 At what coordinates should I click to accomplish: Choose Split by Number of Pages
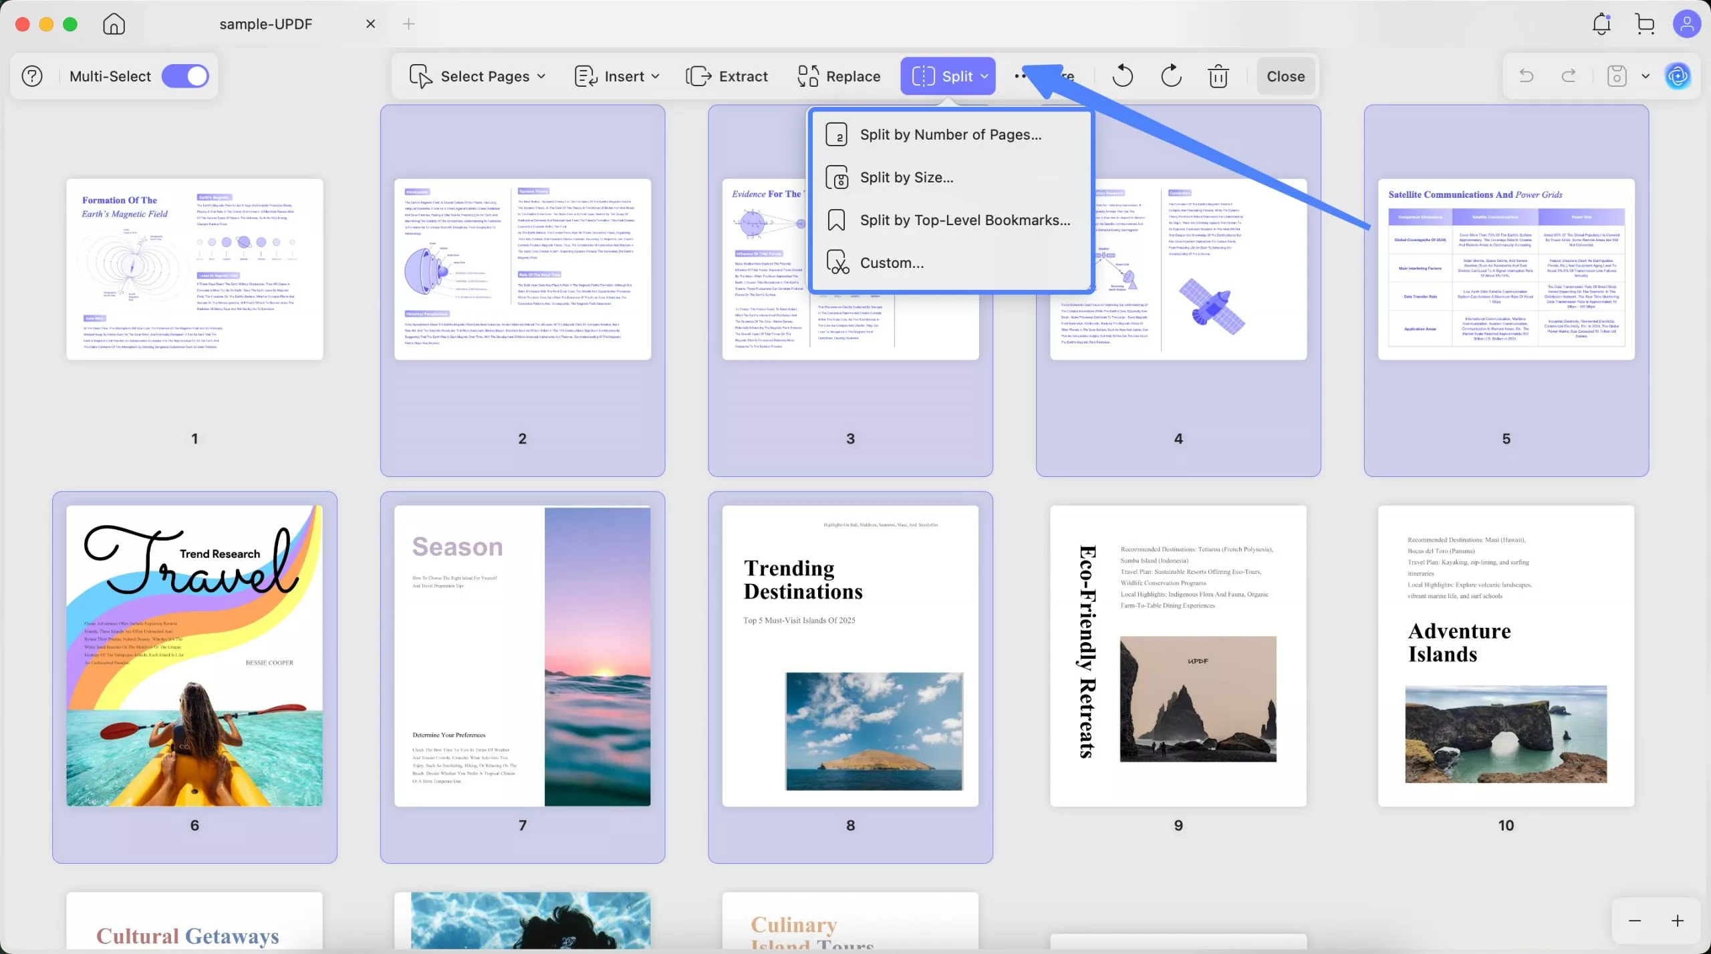click(950, 134)
